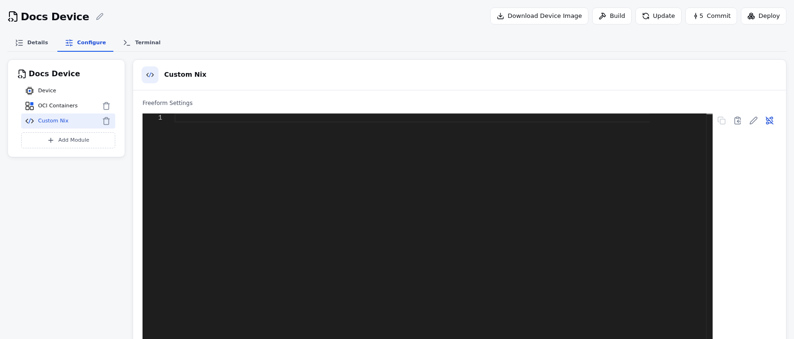Image resolution: width=794 pixels, height=339 pixels.
Task: Open the Commit button with 5 changes
Action: 711,16
